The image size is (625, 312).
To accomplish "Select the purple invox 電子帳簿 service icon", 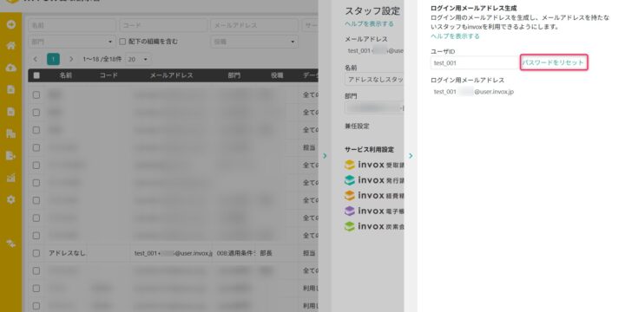I will coord(350,211).
